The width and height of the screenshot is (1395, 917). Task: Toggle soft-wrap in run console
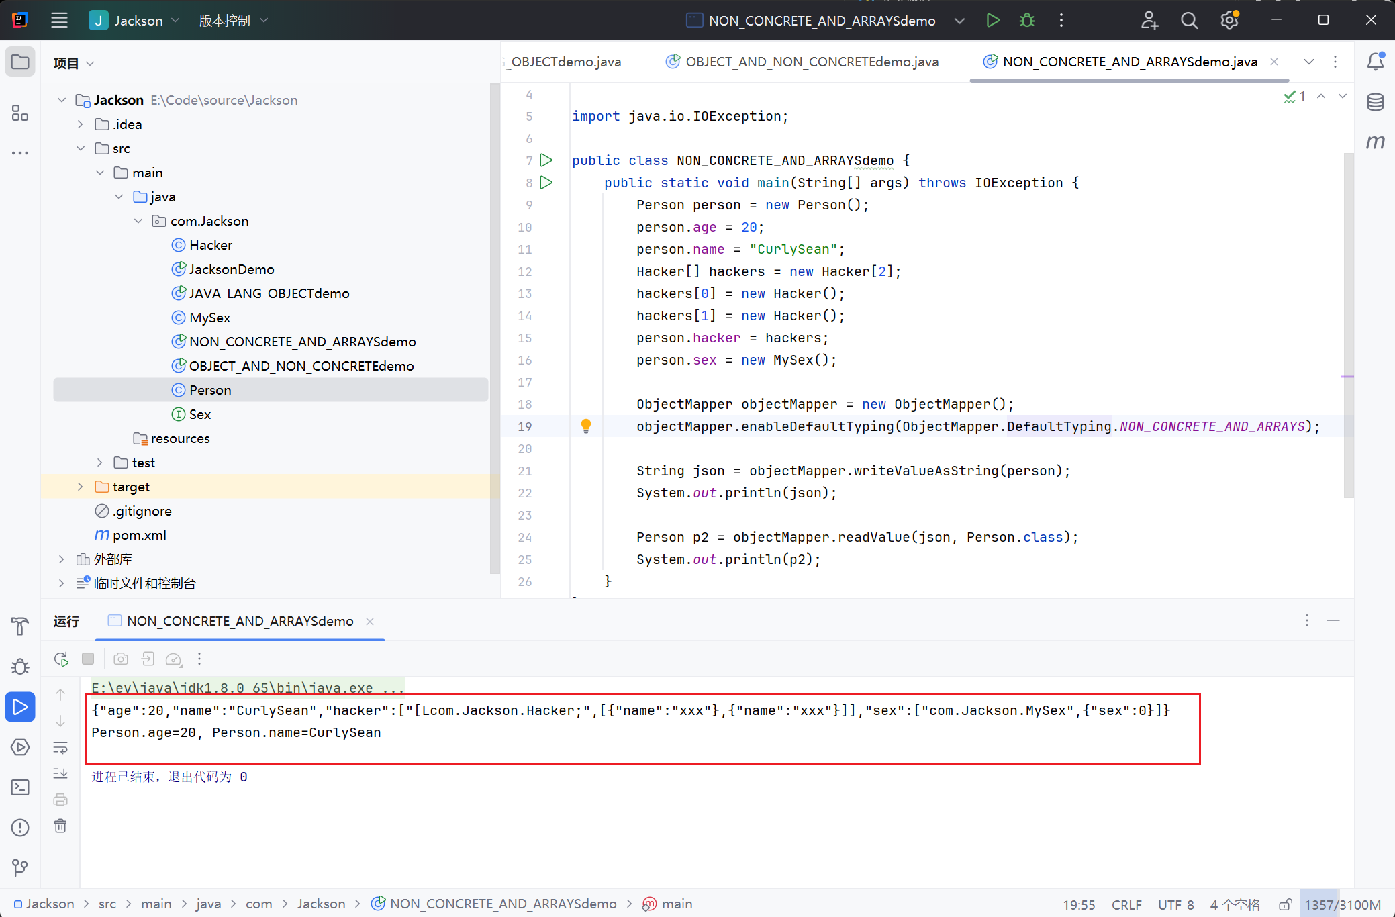coord(60,747)
